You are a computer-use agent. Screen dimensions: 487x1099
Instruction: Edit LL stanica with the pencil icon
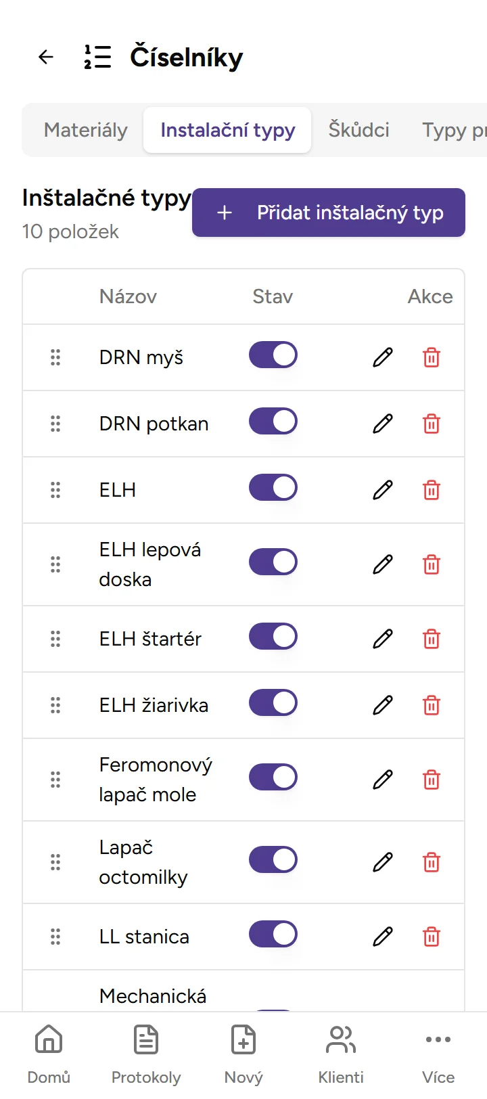click(x=382, y=937)
